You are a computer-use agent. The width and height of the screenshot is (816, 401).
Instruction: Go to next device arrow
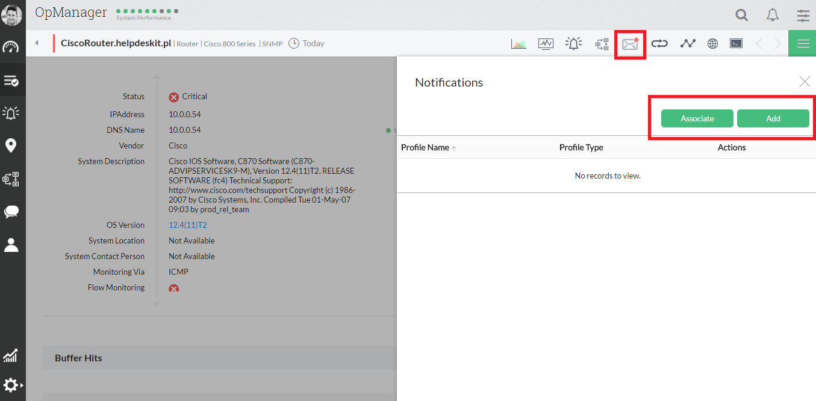pos(778,43)
